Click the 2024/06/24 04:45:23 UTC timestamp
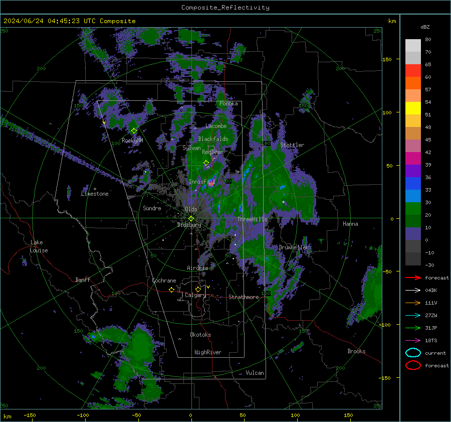 pos(50,21)
